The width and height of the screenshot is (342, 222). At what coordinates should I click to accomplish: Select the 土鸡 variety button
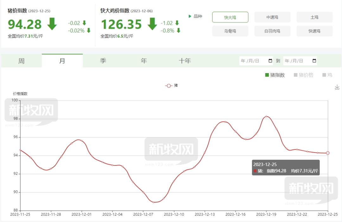tap(314, 17)
